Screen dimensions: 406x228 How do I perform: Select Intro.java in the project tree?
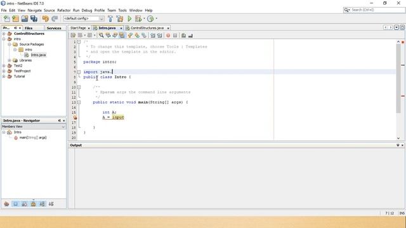[38, 55]
